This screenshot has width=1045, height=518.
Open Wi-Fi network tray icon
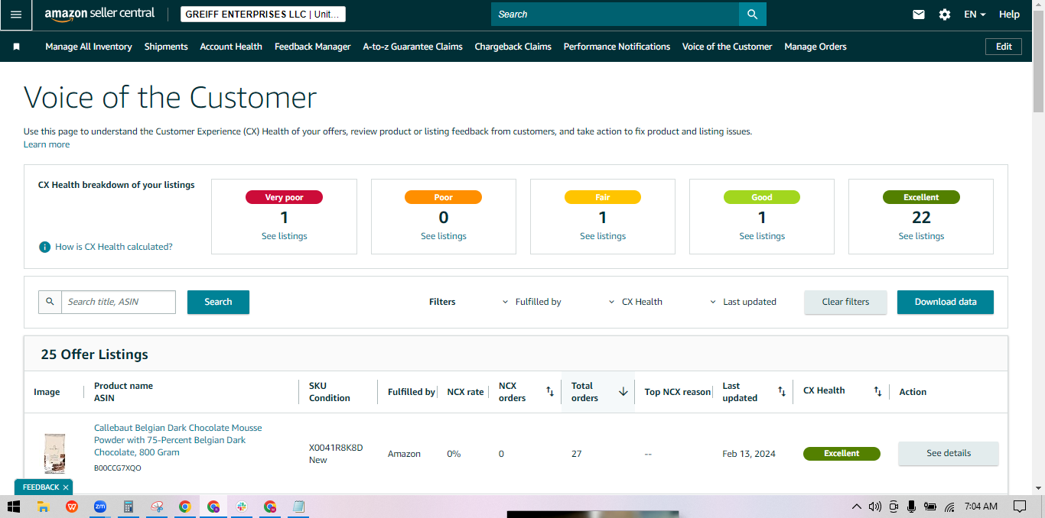(949, 507)
